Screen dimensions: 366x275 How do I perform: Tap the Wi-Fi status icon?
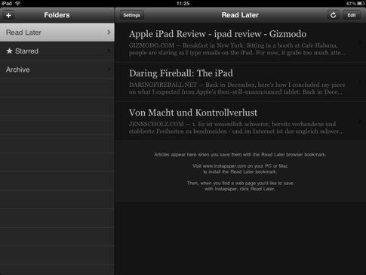[x=18, y=4]
